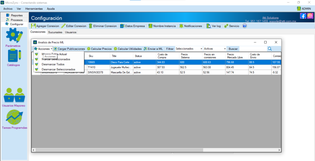The image size is (315, 161).
Task: Click Calcular Precios
Action: coord(99,49)
